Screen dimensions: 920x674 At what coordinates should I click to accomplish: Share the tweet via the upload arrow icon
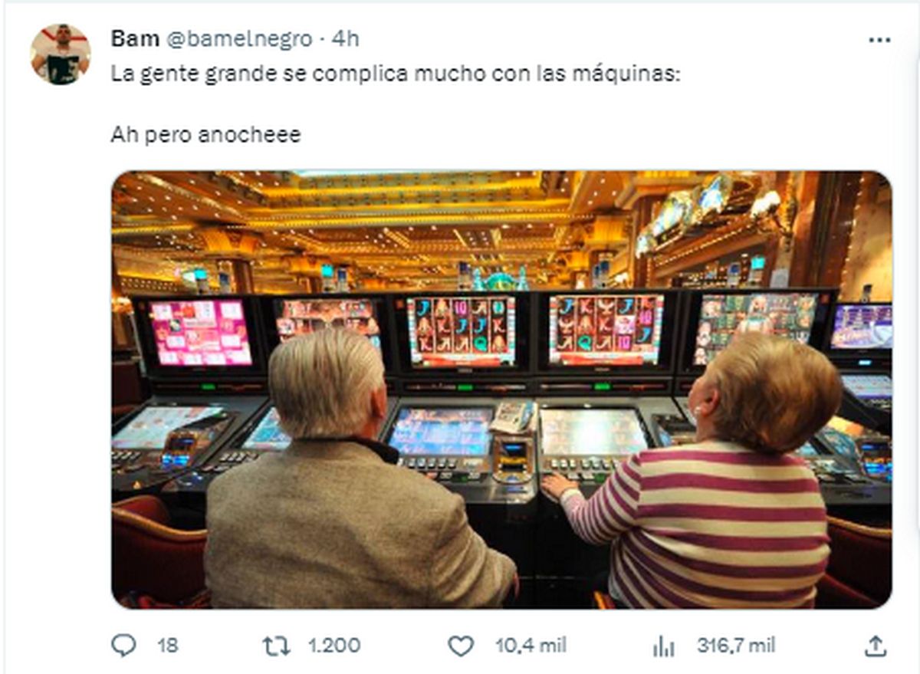875,646
